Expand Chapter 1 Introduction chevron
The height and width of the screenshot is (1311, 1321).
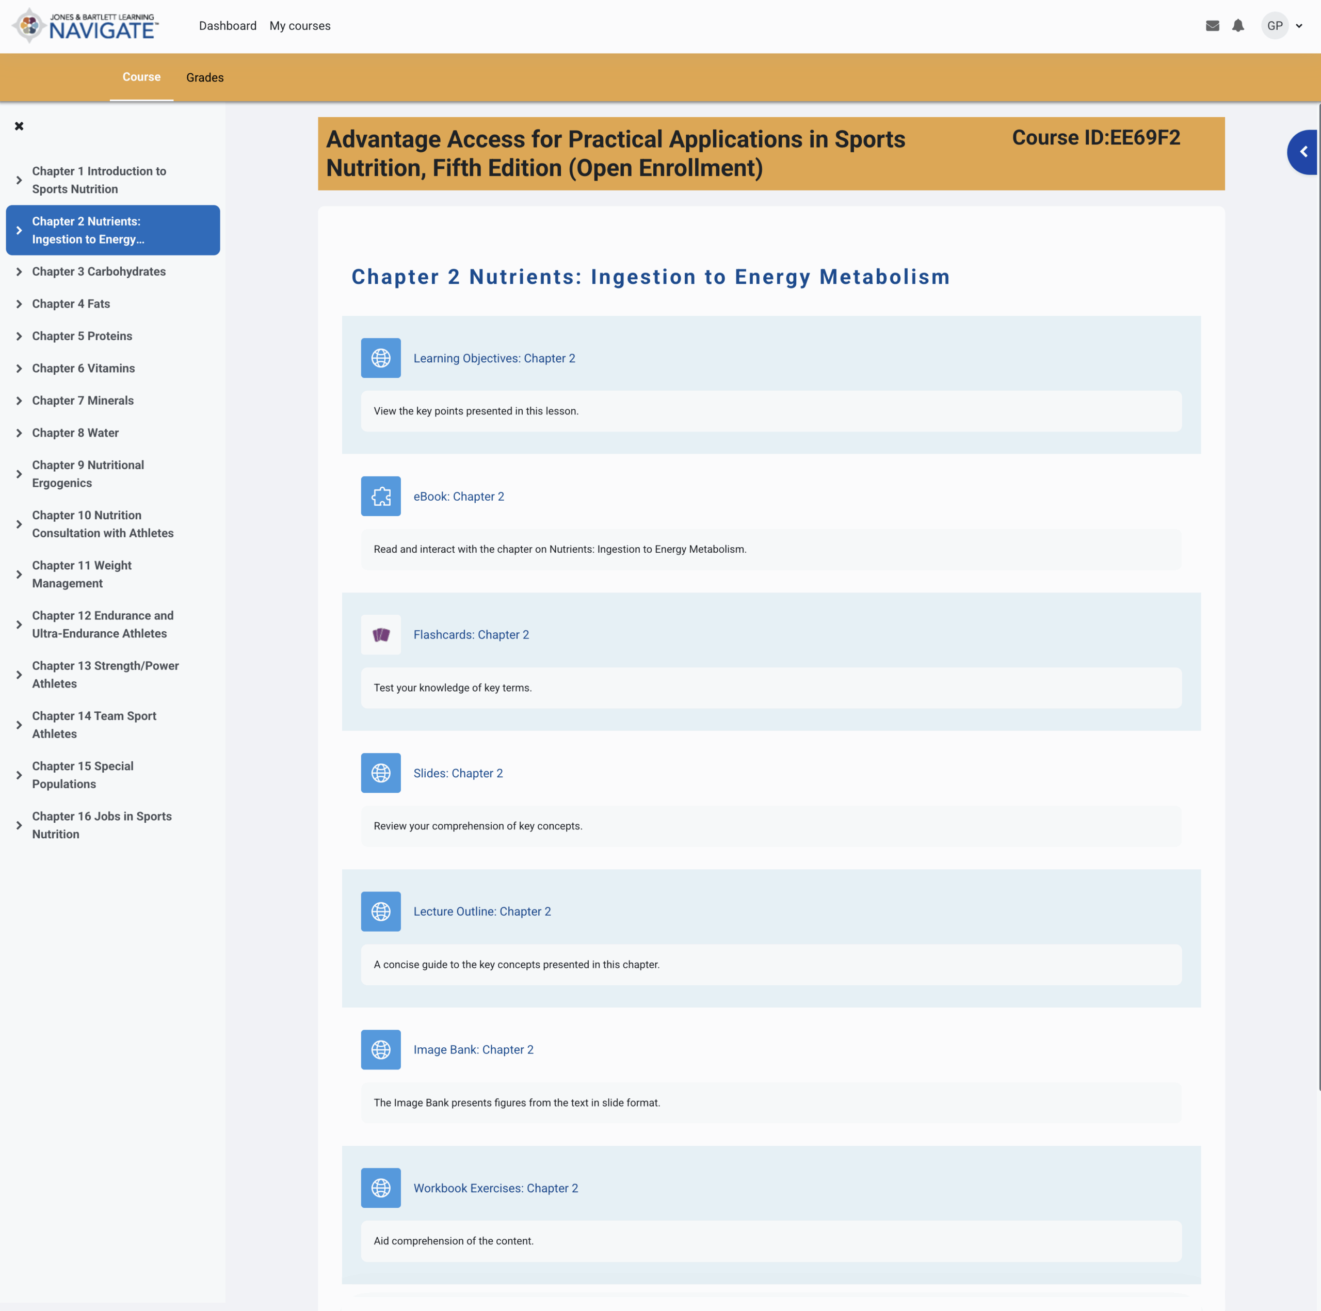pos(19,180)
